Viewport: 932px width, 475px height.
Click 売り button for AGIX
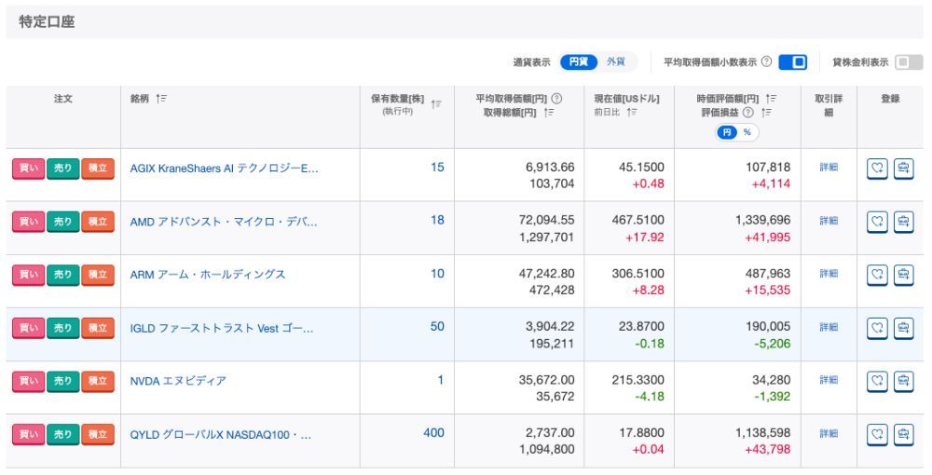63,169
